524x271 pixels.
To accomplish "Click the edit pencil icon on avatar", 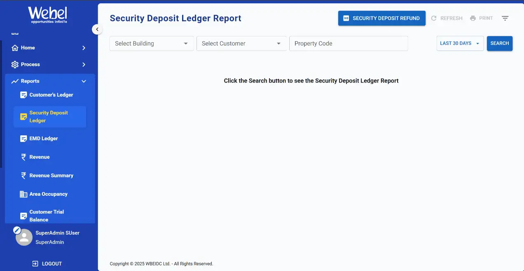I will coord(17,230).
